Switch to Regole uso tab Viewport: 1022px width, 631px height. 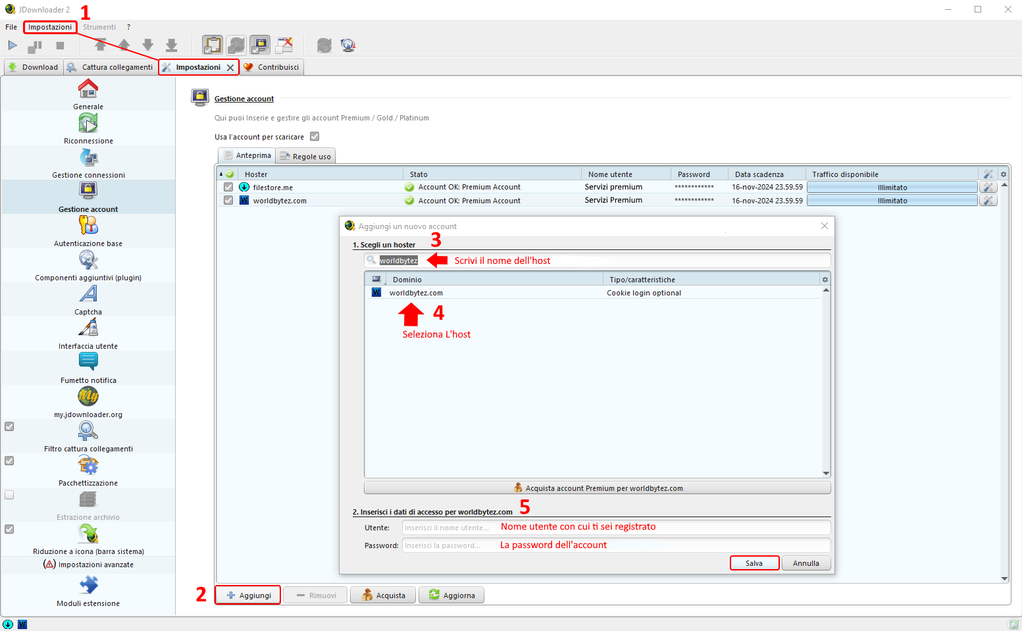[x=305, y=156]
